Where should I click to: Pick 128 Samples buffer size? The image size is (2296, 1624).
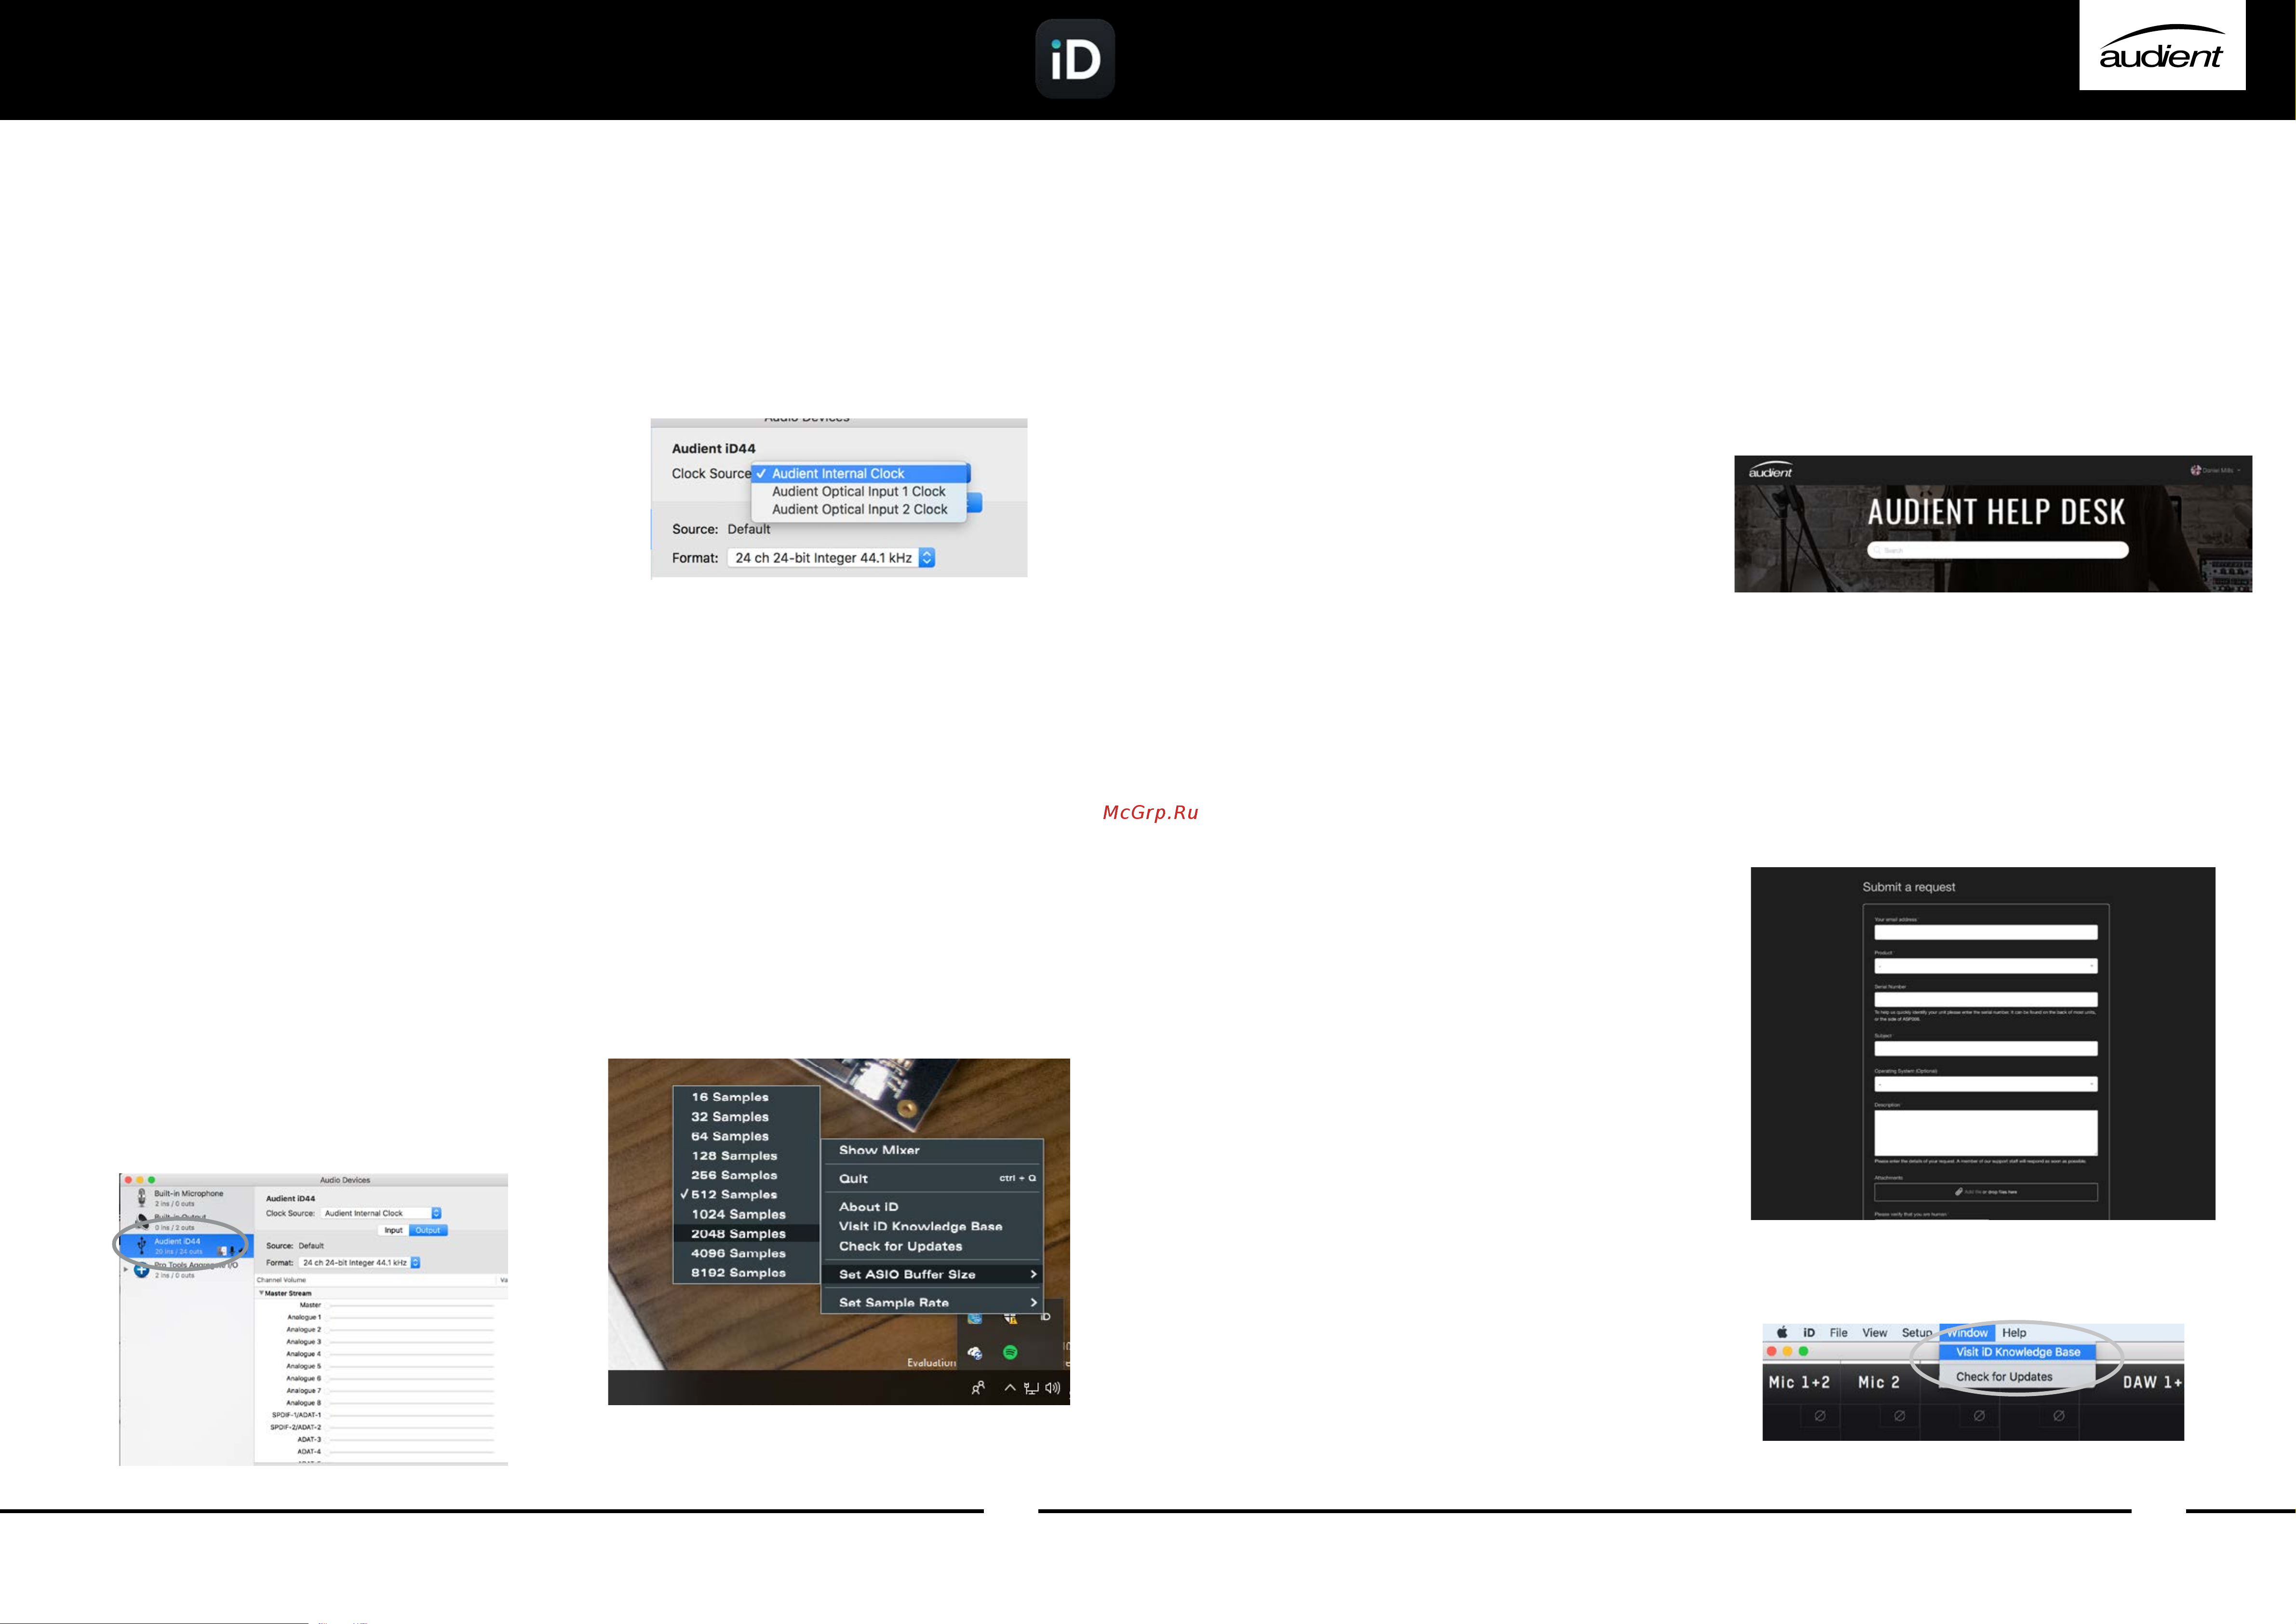coord(746,1155)
